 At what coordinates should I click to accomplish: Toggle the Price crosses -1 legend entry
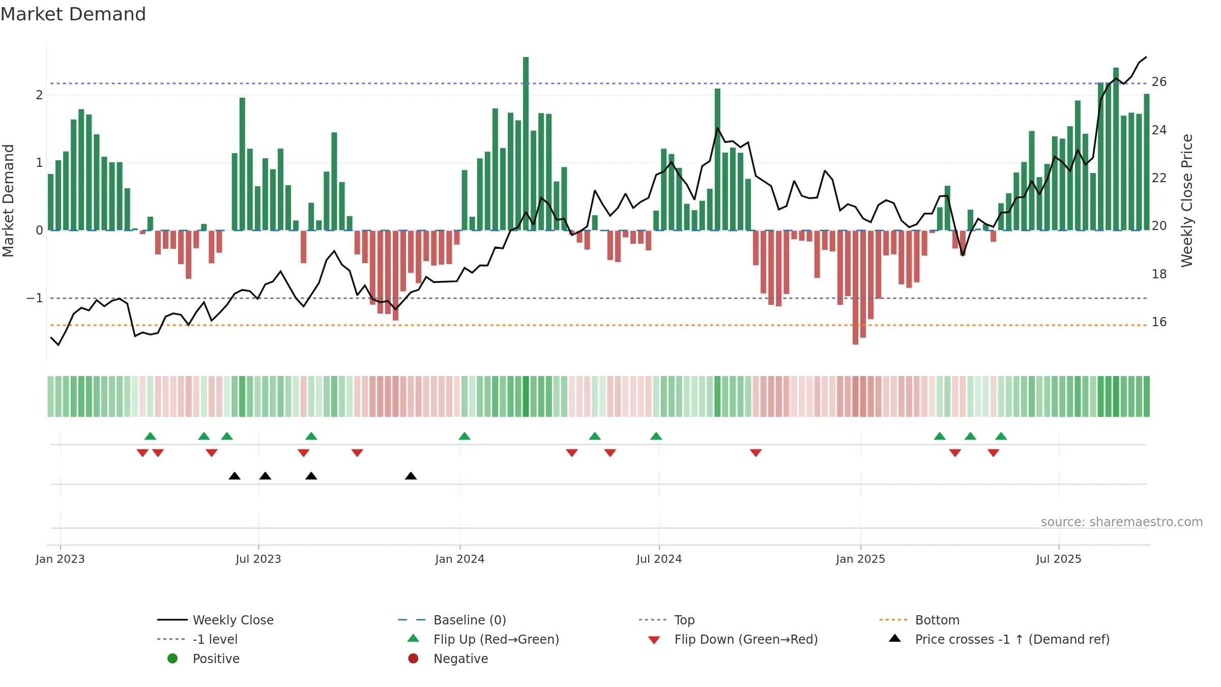pyautogui.click(x=999, y=639)
